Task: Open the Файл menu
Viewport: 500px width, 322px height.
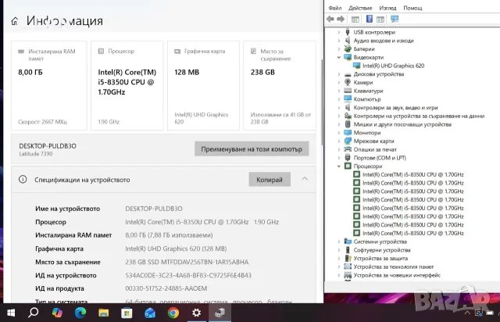Action: [x=335, y=8]
